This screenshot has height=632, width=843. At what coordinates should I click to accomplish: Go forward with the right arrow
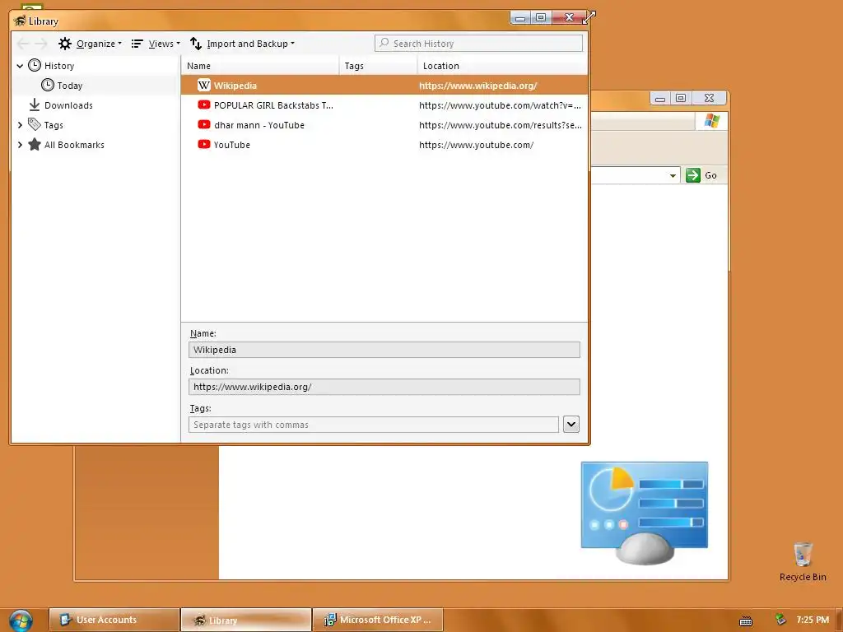[41, 44]
